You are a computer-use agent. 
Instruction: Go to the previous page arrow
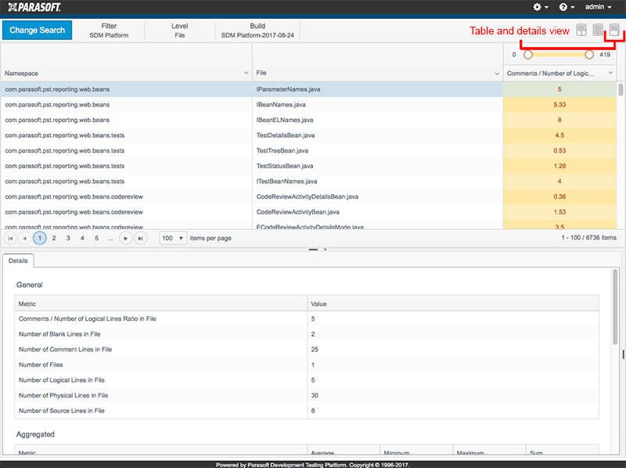pyautogui.click(x=24, y=239)
